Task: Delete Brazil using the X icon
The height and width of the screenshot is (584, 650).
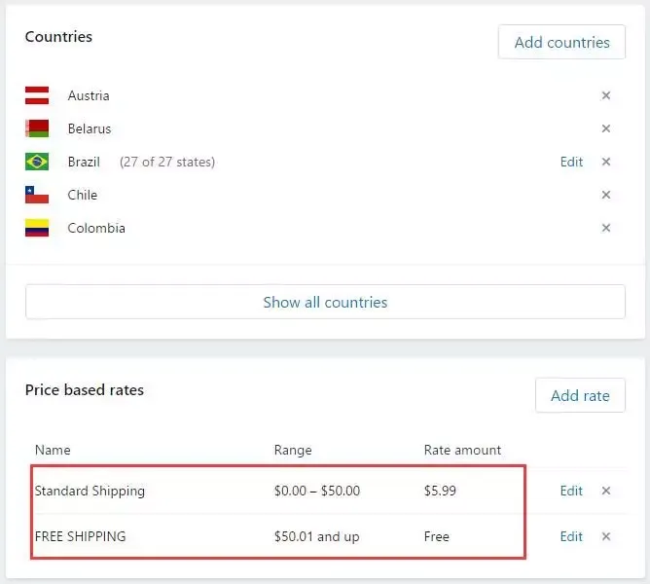Action: (x=605, y=162)
